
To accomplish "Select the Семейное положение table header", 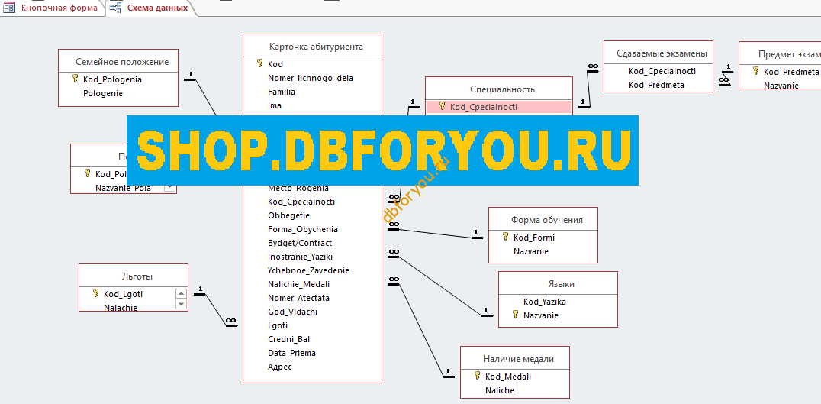I will [x=118, y=62].
